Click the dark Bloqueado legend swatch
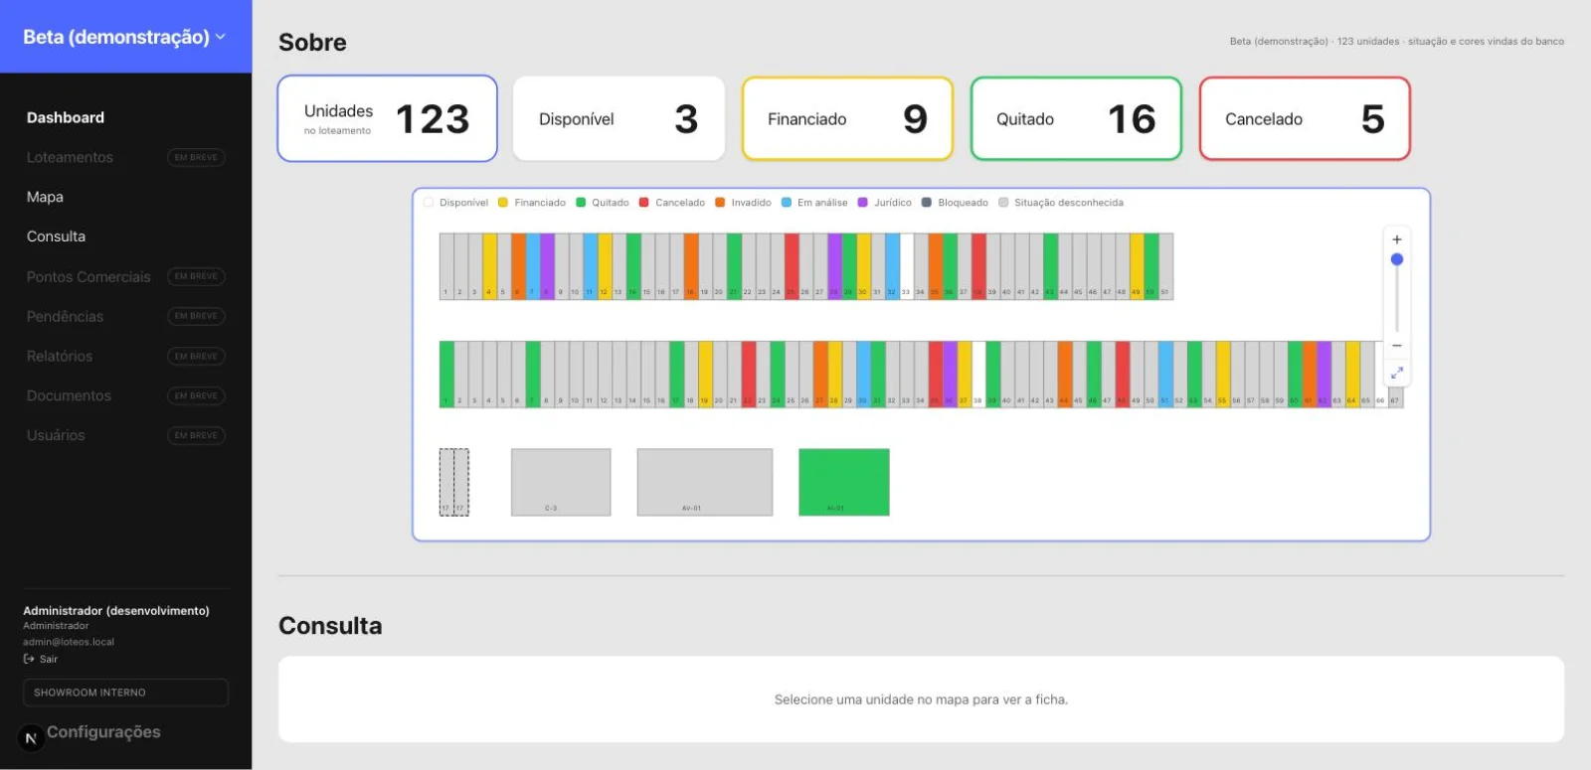 click(x=927, y=203)
